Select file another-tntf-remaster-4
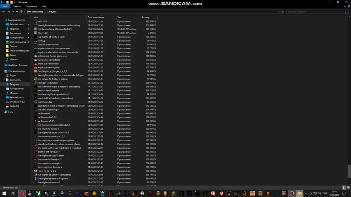351x197 pixels. [49, 152]
